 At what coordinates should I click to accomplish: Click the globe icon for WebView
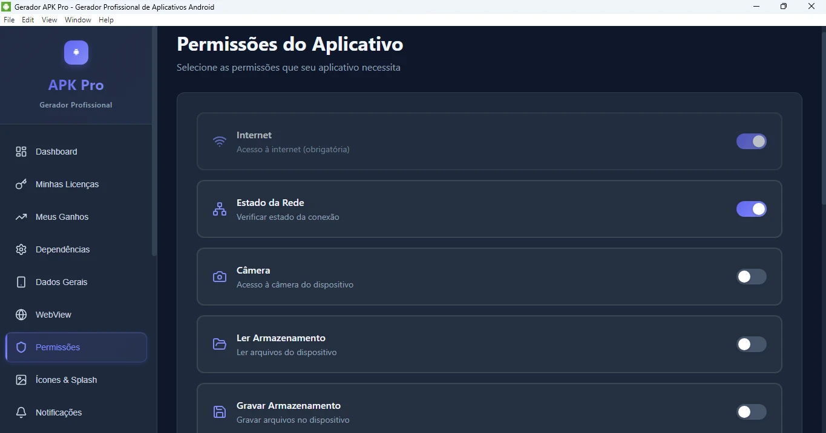pos(21,315)
